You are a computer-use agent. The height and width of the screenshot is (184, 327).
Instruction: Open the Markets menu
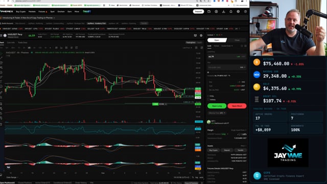point(32,11)
